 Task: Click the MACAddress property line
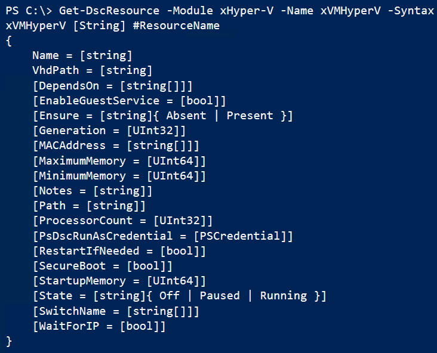pos(116,145)
